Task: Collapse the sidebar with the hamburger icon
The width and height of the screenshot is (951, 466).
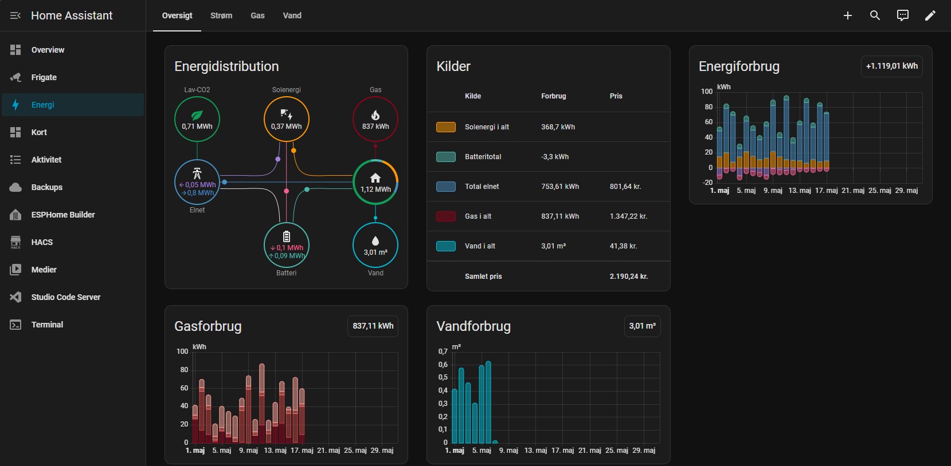Action: (x=15, y=15)
